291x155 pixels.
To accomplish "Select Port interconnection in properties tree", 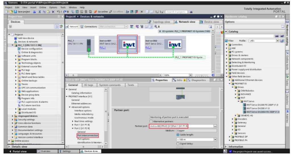I will point(88,135).
